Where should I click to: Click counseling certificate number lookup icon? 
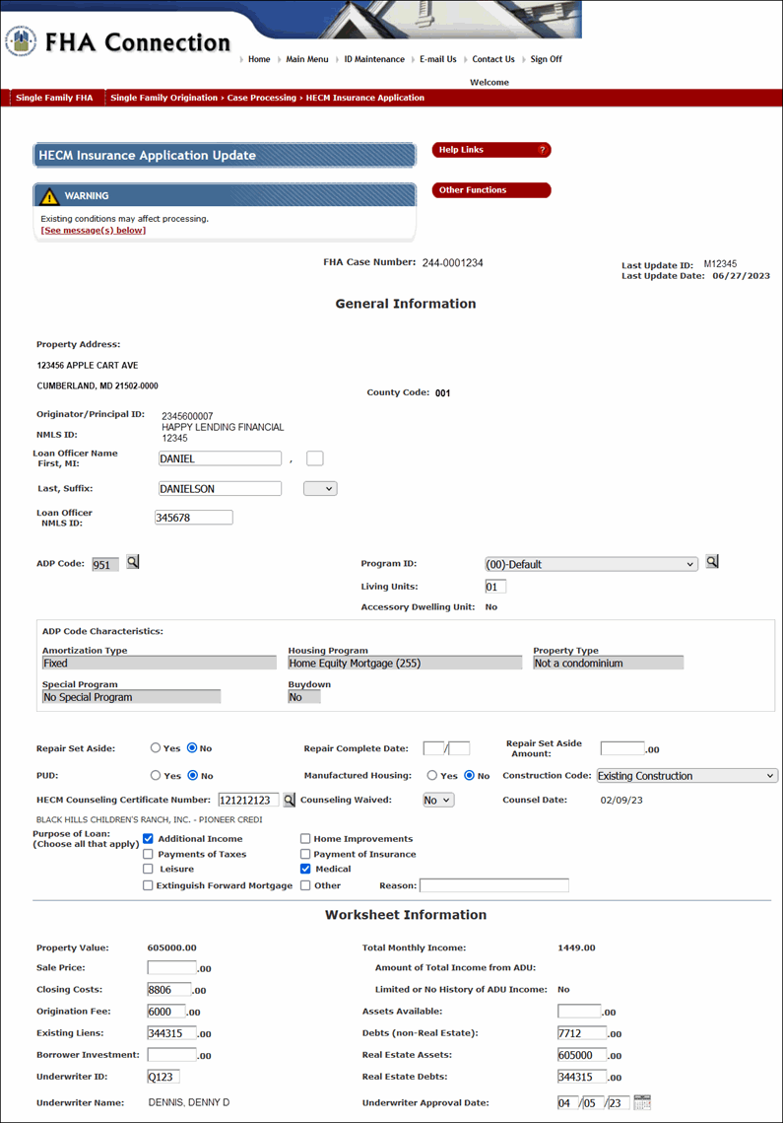coord(290,800)
